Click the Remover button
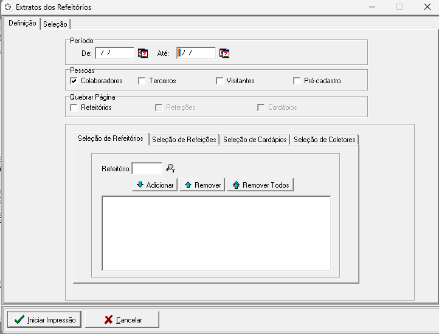The image size is (439, 334). pos(202,185)
